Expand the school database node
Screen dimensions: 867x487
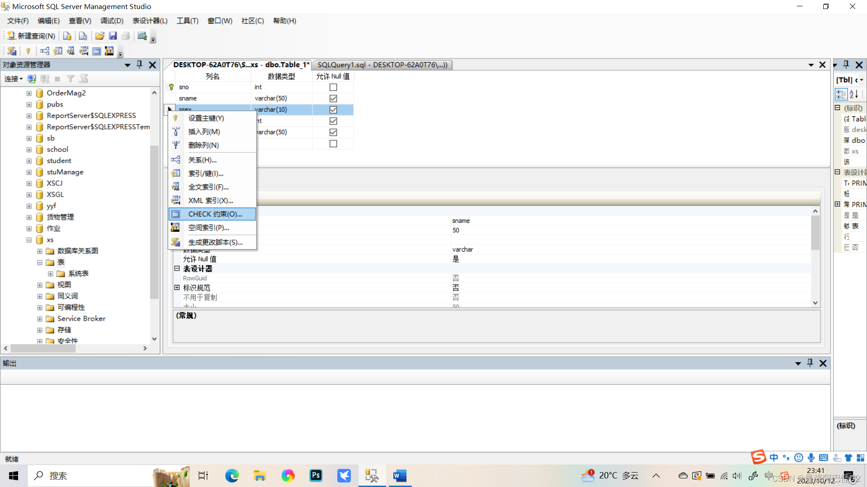pyautogui.click(x=29, y=150)
